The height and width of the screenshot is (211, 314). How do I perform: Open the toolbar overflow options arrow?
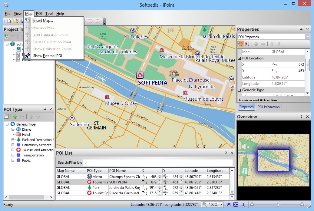(104, 21)
